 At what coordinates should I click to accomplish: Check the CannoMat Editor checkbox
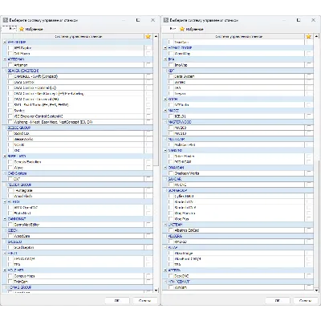[x=10, y=225]
